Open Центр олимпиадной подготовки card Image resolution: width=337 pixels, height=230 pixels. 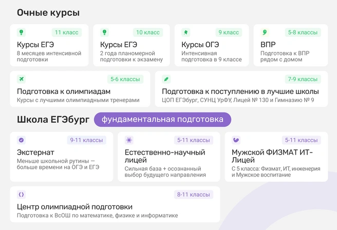tap(115, 204)
